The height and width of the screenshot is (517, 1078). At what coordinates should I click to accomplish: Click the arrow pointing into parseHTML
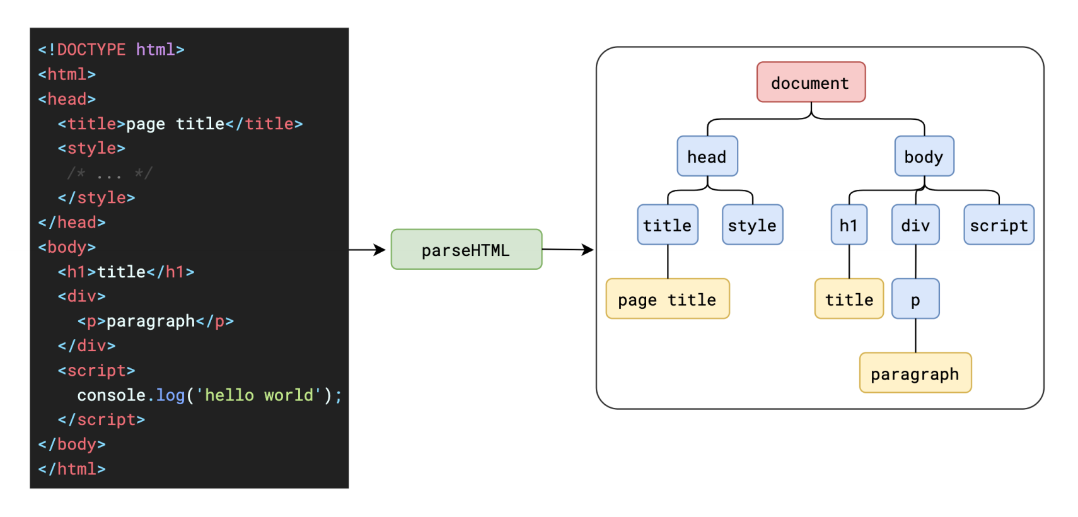click(x=367, y=250)
